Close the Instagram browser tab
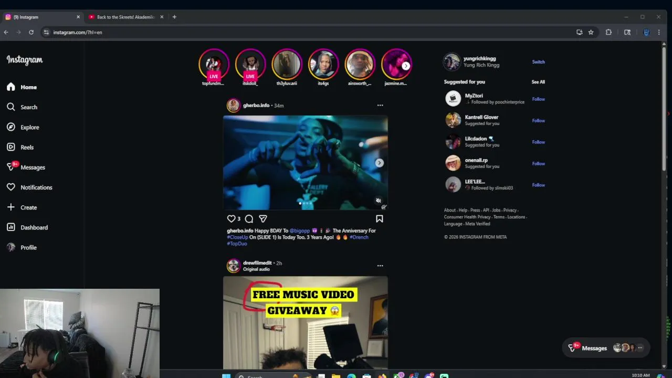672x378 pixels. click(x=78, y=17)
